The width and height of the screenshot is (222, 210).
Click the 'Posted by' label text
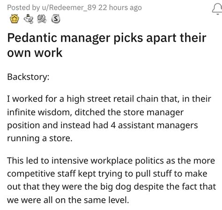(x=23, y=8)
